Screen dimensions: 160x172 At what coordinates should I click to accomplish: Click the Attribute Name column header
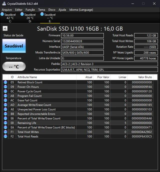point(46,77)
